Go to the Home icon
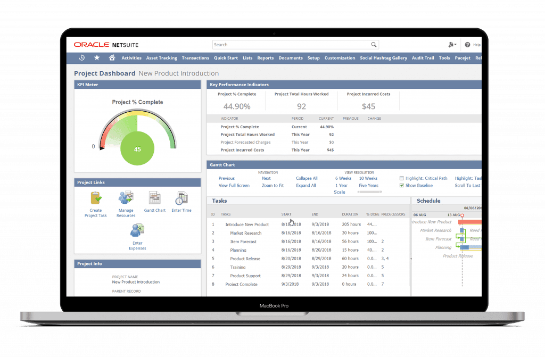 pos(112,57)
